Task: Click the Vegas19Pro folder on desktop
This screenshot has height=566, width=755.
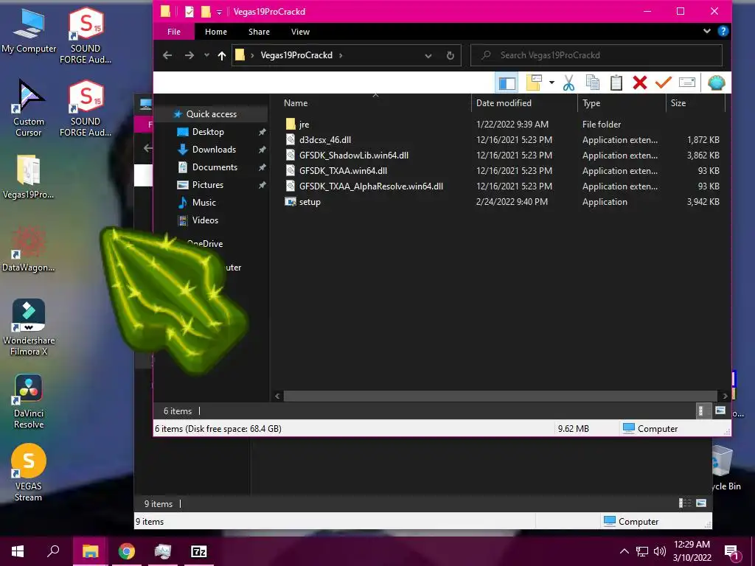Action: coord(29,177)
